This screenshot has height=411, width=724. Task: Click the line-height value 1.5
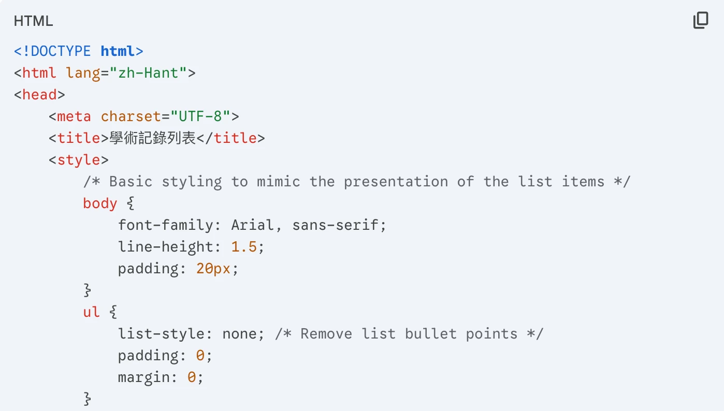click(244, 247)
